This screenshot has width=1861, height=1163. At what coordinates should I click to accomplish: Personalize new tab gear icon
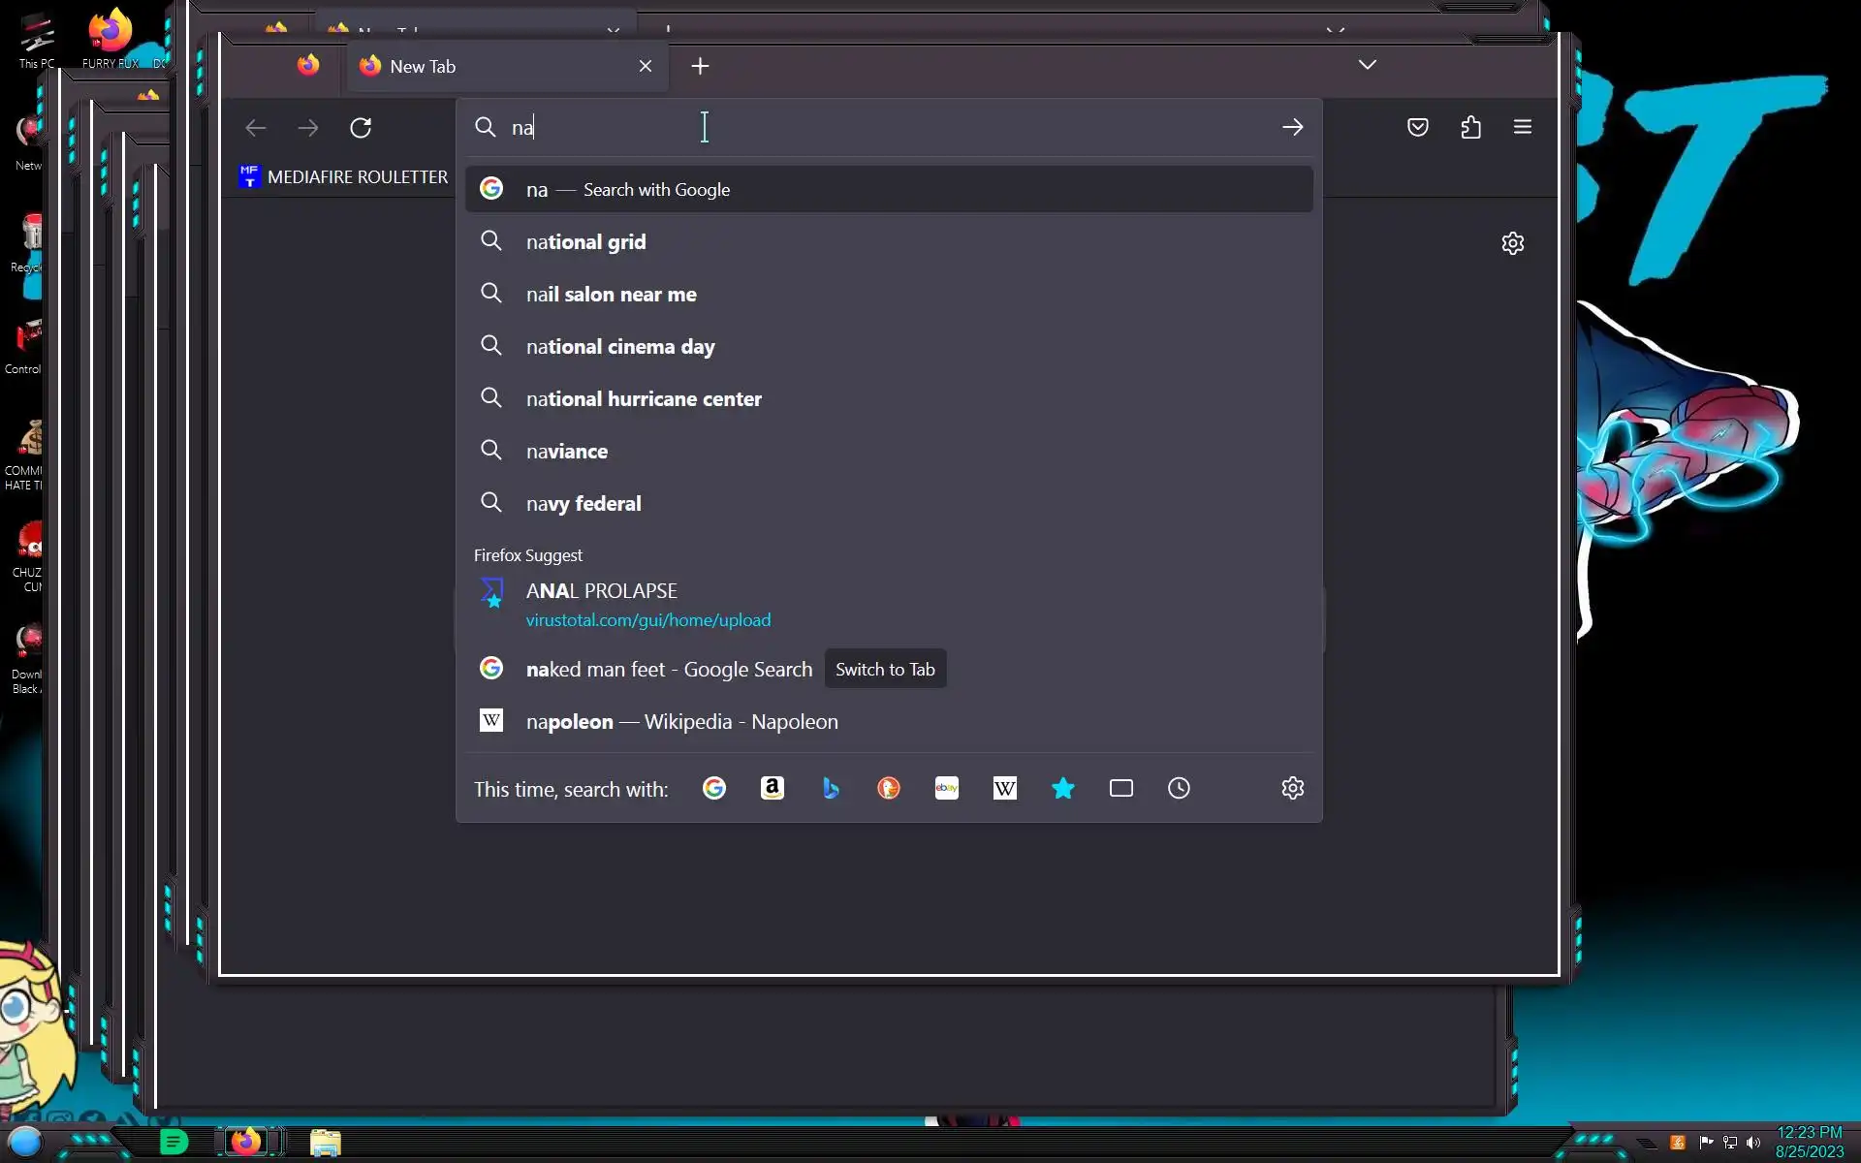[1512, 243]
